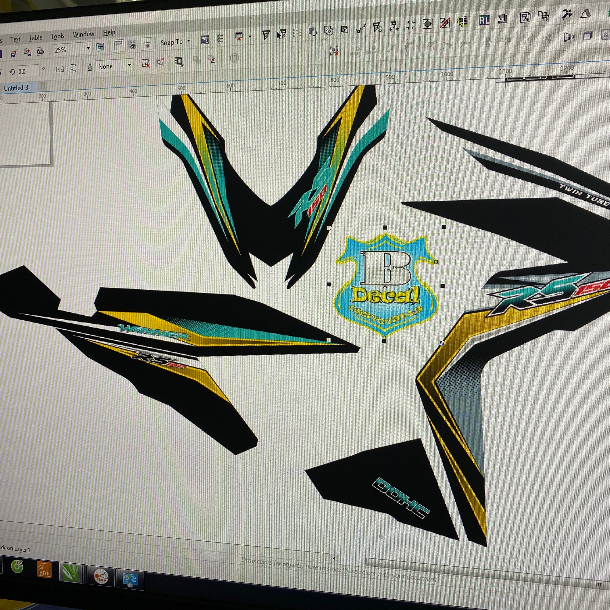Click the node connector macro icon
The width and height of the screenshot is (610, 610).
coord(361,29)
